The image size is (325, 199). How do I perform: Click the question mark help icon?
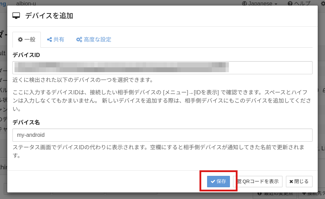(290, 3)
